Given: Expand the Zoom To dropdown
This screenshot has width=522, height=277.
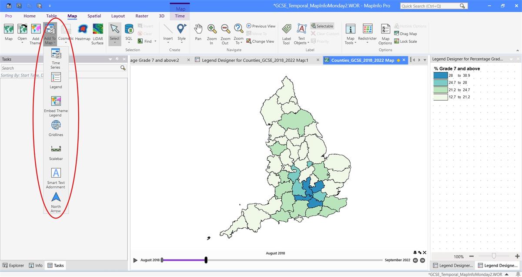Looking at the screenshot, I should tap(238, 34).
